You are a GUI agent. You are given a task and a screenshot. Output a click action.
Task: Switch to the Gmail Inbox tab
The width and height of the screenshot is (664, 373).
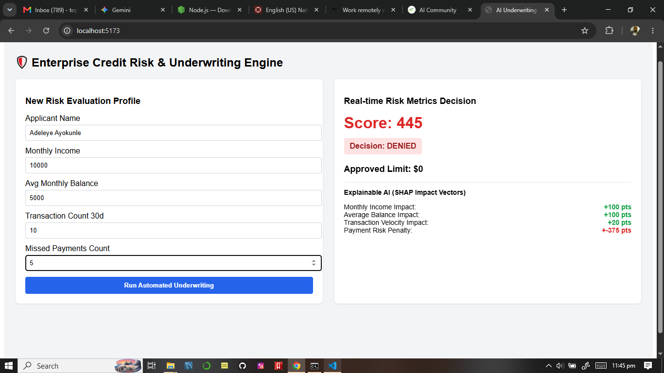pos(55,10)
